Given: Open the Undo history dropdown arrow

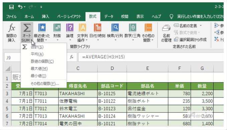Looking at the screenshot, I should tap(25, 7).
